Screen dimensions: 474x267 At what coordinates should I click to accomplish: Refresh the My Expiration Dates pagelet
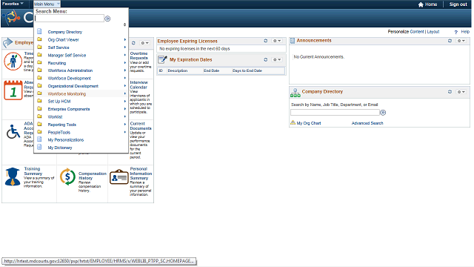click(266, 59)
